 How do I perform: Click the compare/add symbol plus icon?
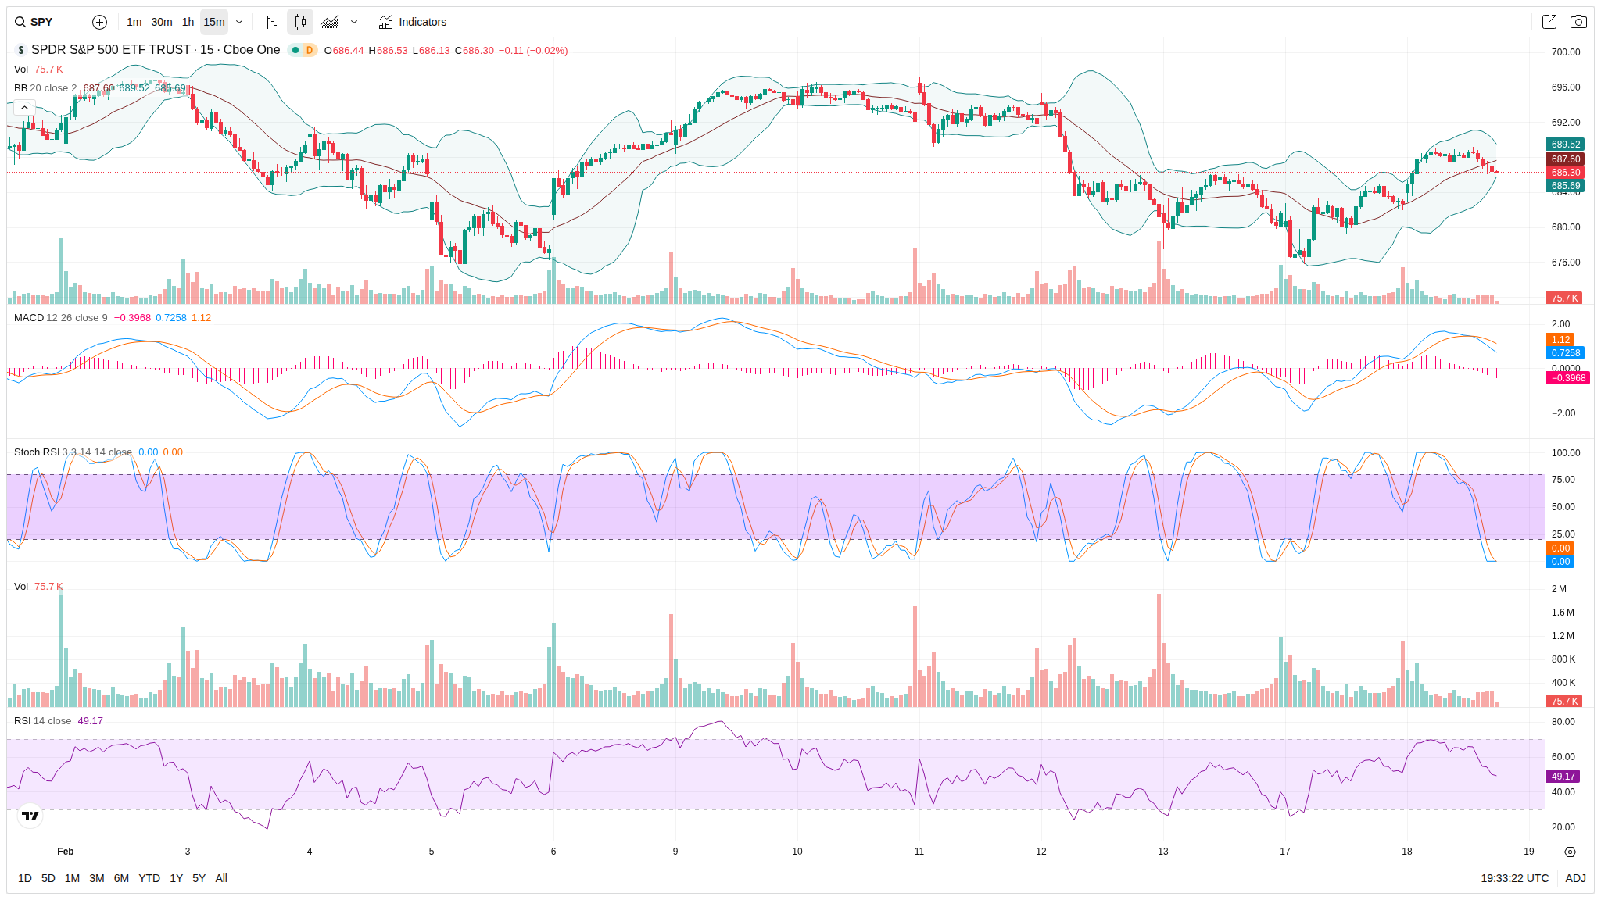(x=99, y=22)
